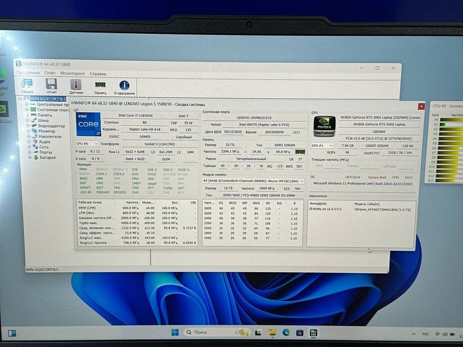The height and width of the screenshot is (347, 463).
Task: Select Сеть in the tree
Action: tap(44, 147)
